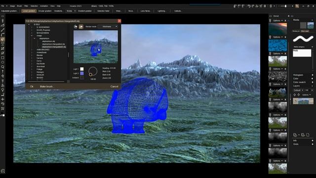Select the magnifier zoom tool
Viewport: 316px width, 178px height.
[2, 67]
